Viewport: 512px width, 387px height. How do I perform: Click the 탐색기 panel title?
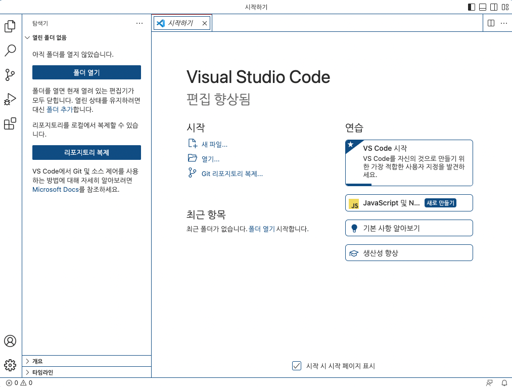(40, 23)
